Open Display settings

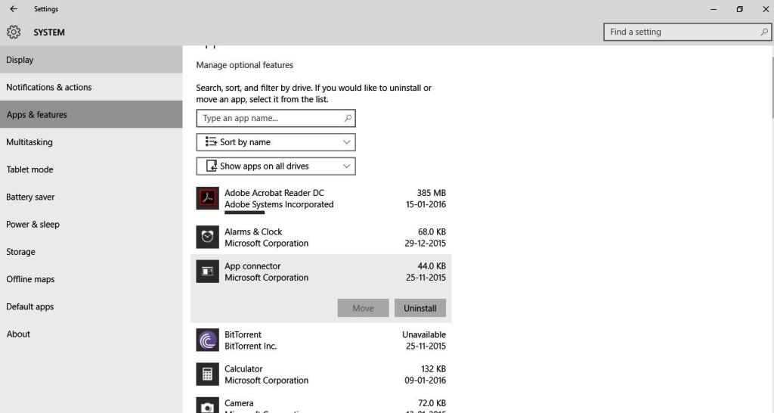[x=91, y=60]
